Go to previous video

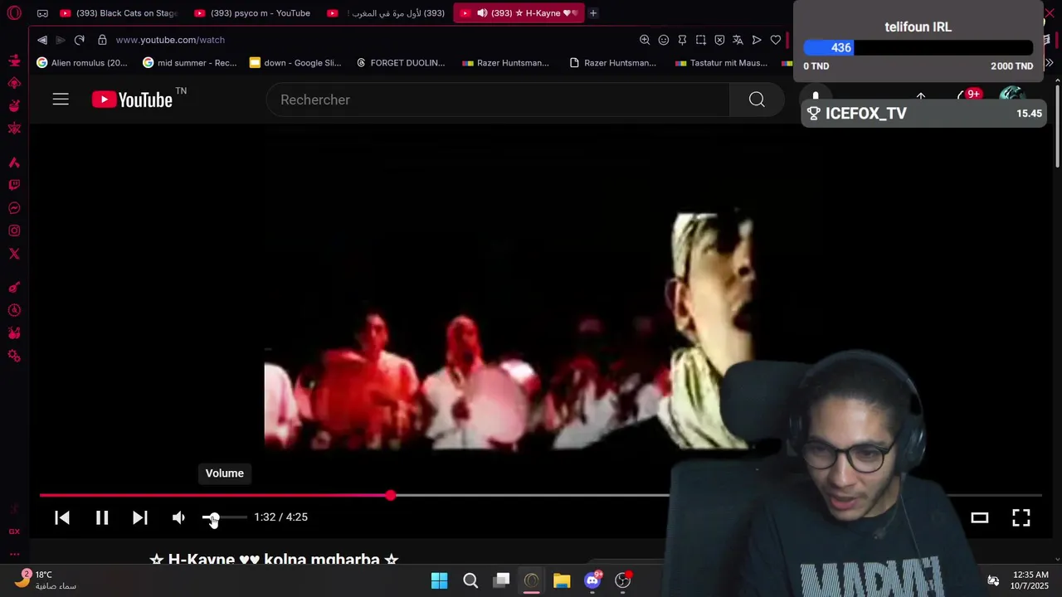(62, 517)
